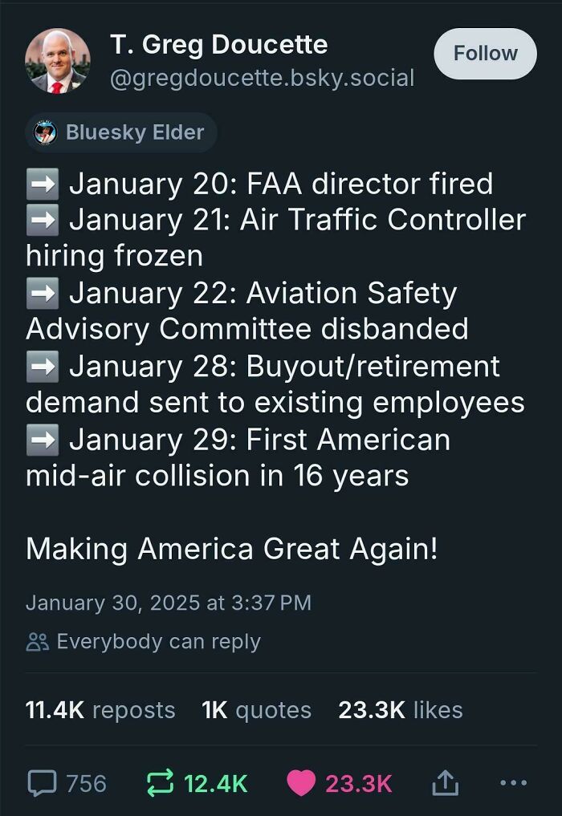Select the arrow icon before January 20
Viewport: 562px width, 816px height.
[x=44, y=184]
